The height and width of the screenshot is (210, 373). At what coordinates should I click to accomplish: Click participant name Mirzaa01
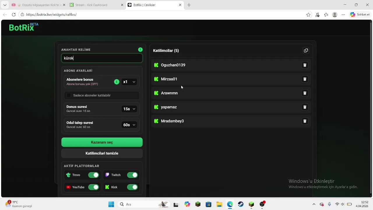(169, 79)
